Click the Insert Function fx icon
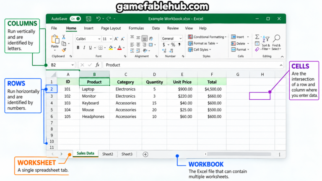Image resolution: width=322 pixels, height=181 pixels. [97, 65]
